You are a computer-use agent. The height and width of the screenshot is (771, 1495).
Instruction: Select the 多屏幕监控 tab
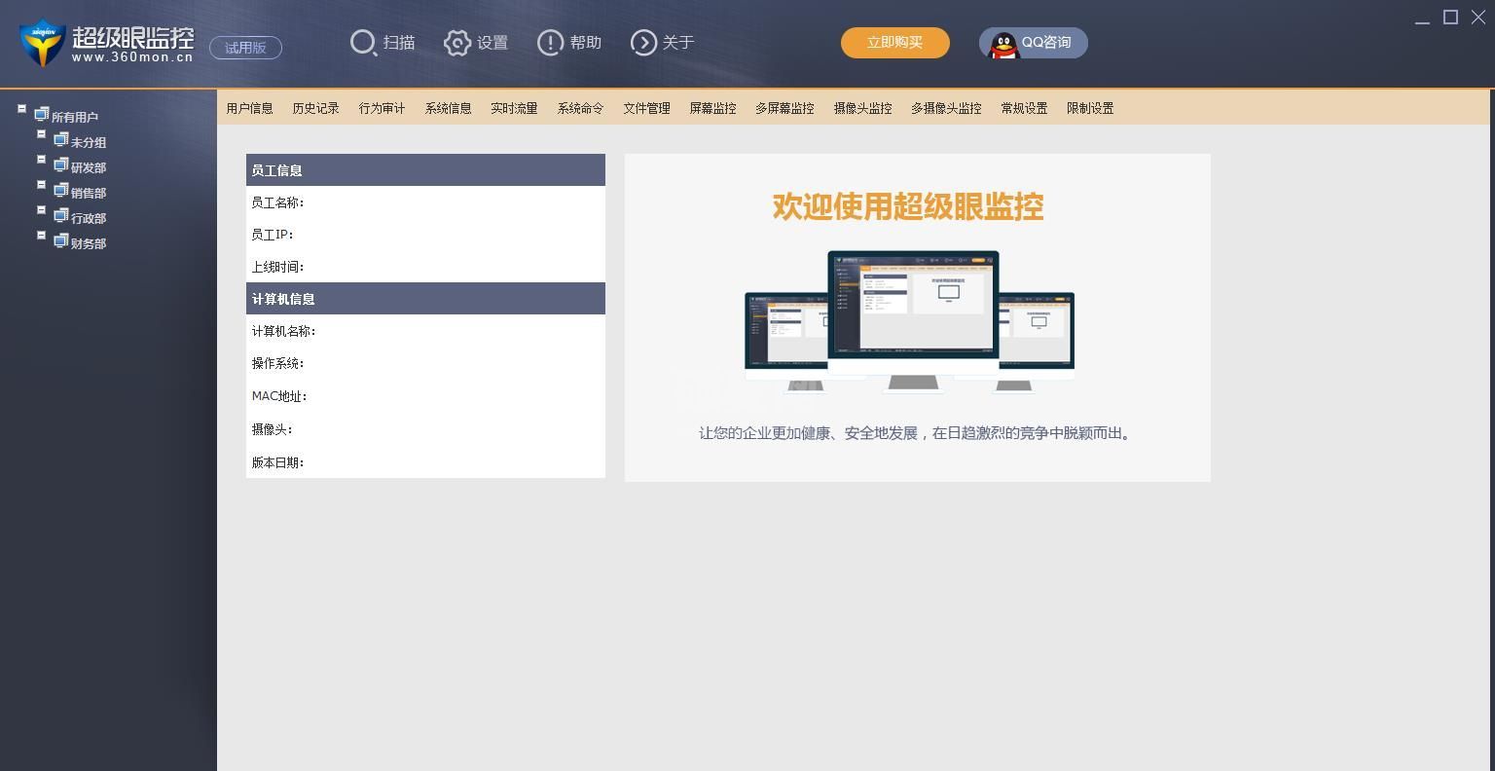click(785, 108)
